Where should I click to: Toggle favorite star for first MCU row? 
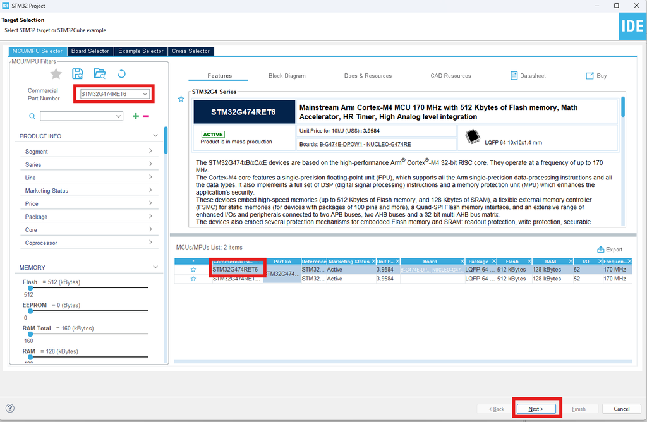193,270
